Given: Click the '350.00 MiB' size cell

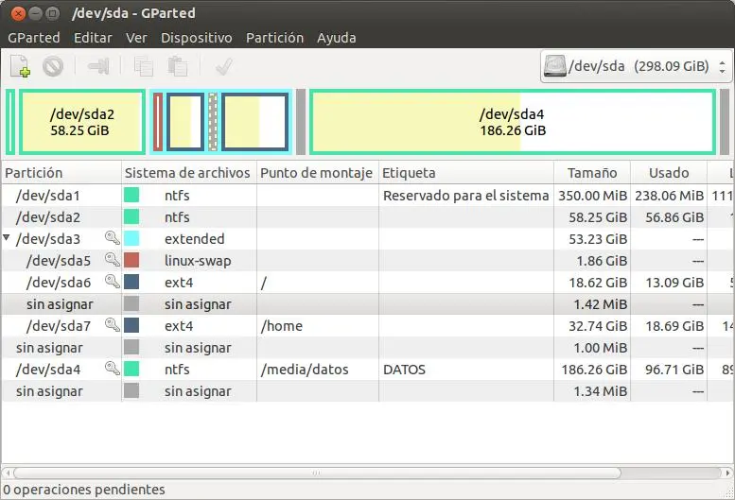Looking at the screenshot, I should point(592,196).
